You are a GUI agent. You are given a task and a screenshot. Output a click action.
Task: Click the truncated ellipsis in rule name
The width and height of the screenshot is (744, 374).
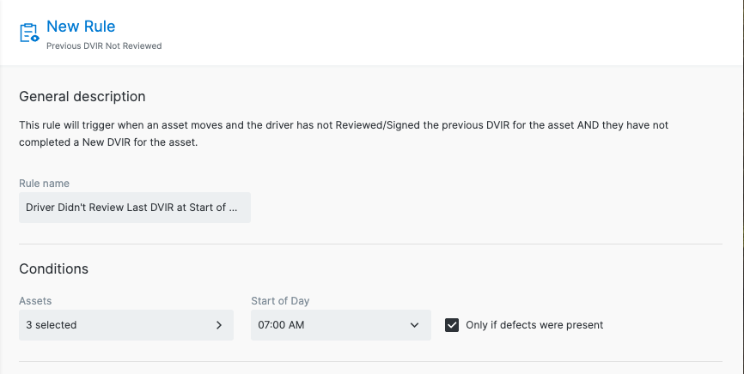point(233,208)
